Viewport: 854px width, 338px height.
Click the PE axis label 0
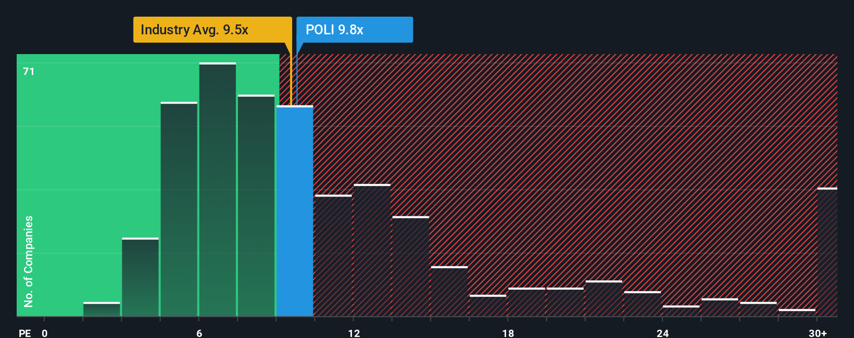45,333
